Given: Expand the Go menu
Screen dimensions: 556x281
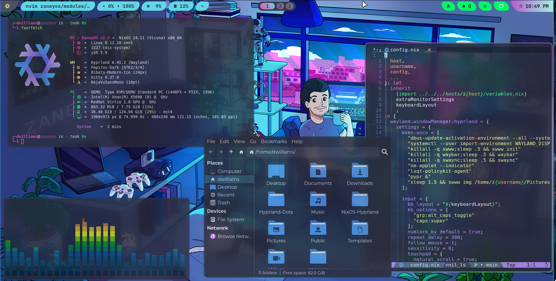Looking at the screenshot, I should pyautogui.click(x=253, y=141).
